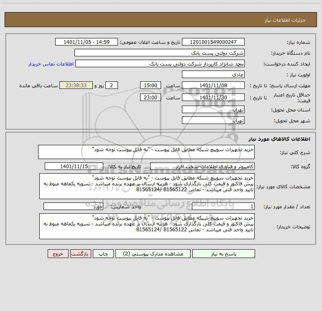Click the request creator field مجد شانژاد
This screenshot has height=311, width=322.
pyautogui.click(x=160, y=63)
